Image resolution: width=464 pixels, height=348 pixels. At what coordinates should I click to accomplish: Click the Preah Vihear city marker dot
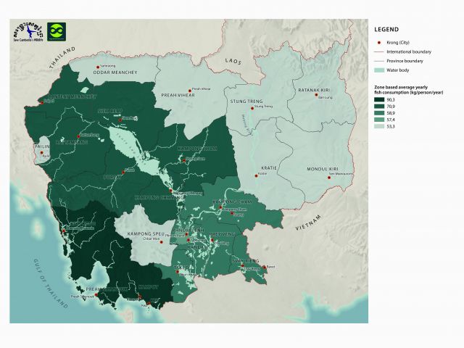[190, 91]
